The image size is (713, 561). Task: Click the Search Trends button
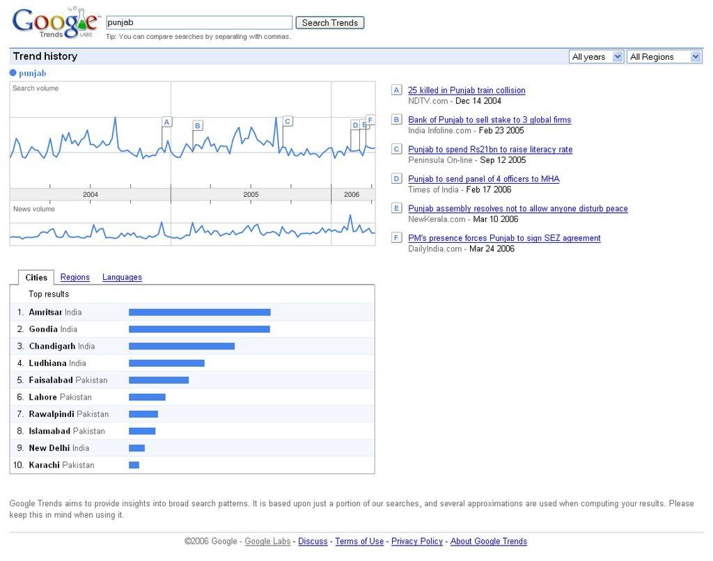click(329, 23)
